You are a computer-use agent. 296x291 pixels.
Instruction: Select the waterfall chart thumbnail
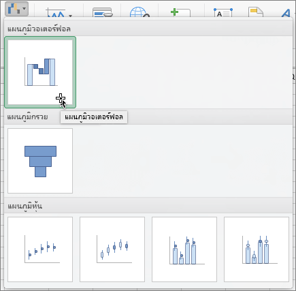coord(40,72)
